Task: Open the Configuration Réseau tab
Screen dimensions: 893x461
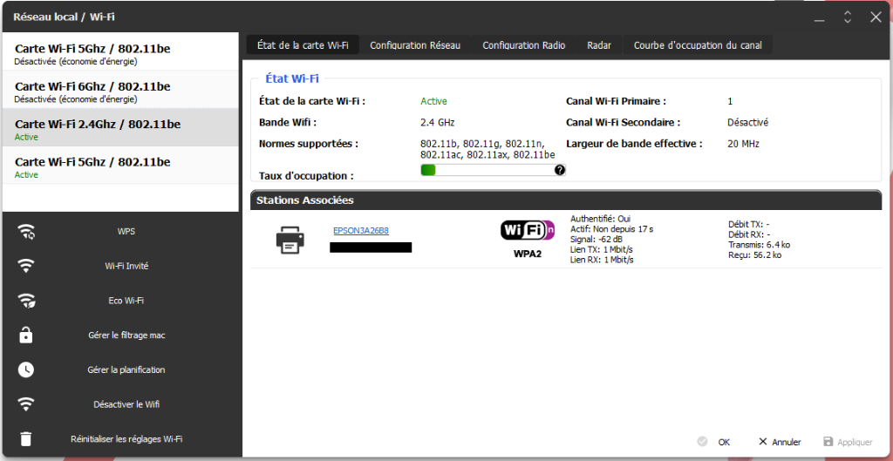Action: click(x=415, y=45)
